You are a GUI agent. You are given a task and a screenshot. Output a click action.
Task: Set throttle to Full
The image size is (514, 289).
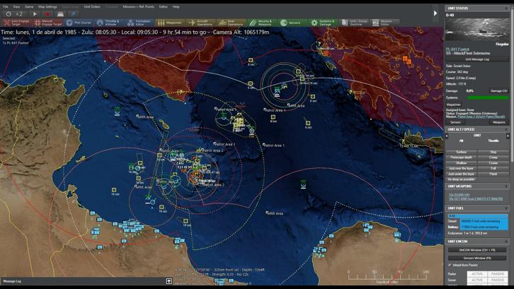coord(493,168)
